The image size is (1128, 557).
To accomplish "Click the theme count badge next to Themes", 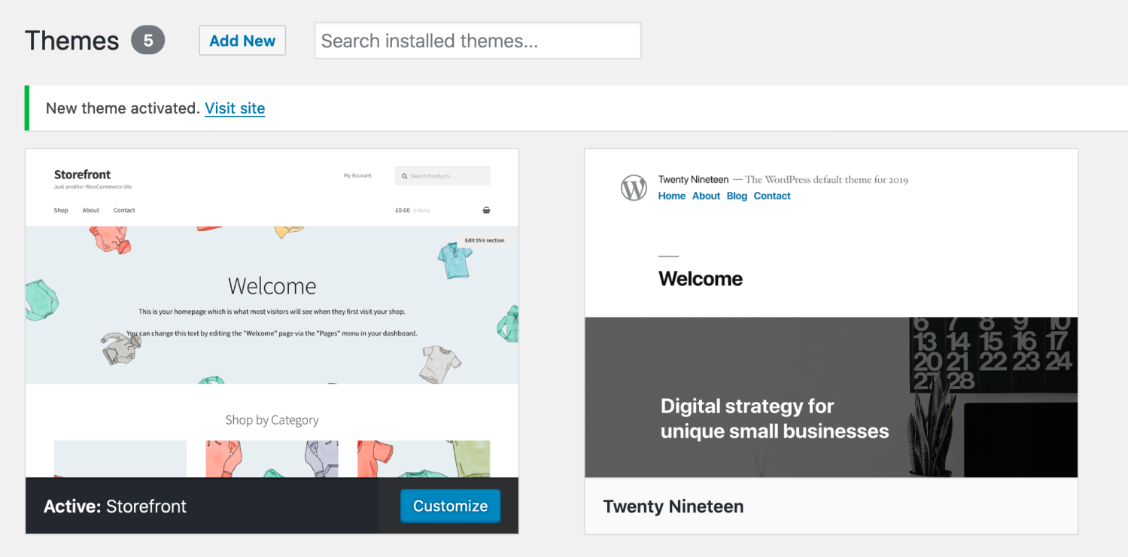I will click(x=147, y=40).
